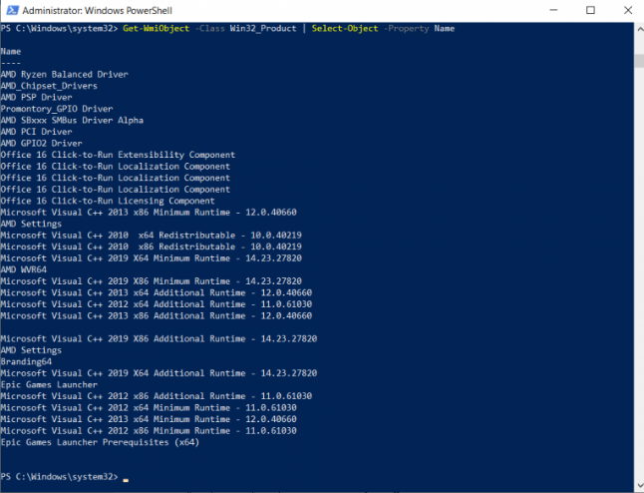
Task: Click Visual C++ 2010 x64 Redistributable line
Action: [152, 236]
